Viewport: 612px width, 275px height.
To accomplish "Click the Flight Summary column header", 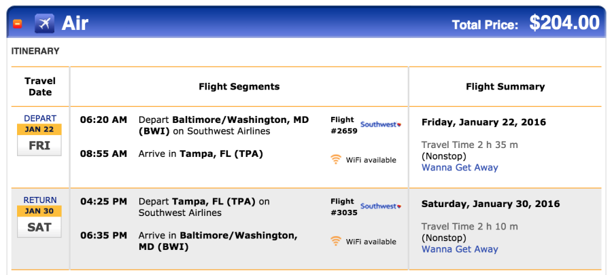I will pos(505,86).
